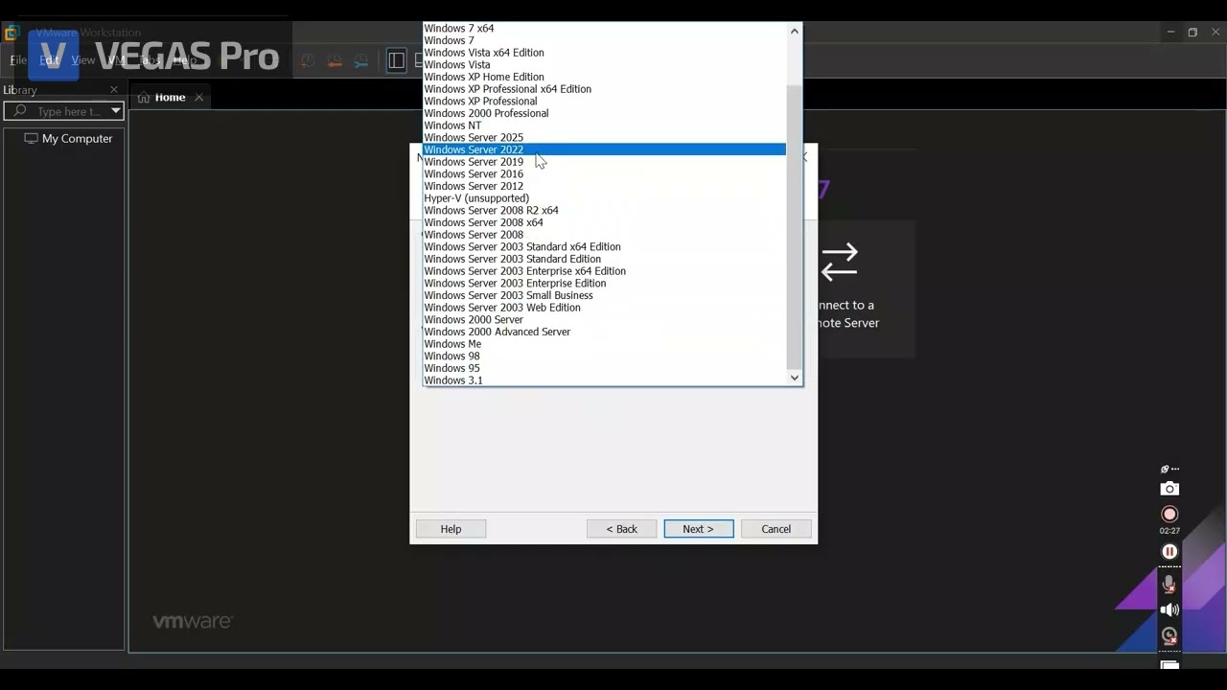Click the revert to snapshot toolbar icon
Viewport: 1227px width, 690px height.
tap(335, 60)
